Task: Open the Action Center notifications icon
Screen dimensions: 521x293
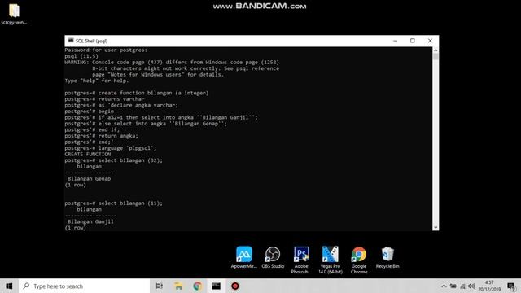Action: 511,286
